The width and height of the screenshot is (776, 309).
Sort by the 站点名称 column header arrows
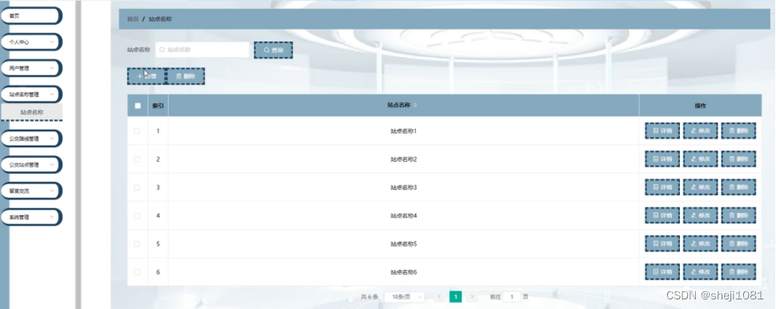pyautogui.click(x=415, y=106)
